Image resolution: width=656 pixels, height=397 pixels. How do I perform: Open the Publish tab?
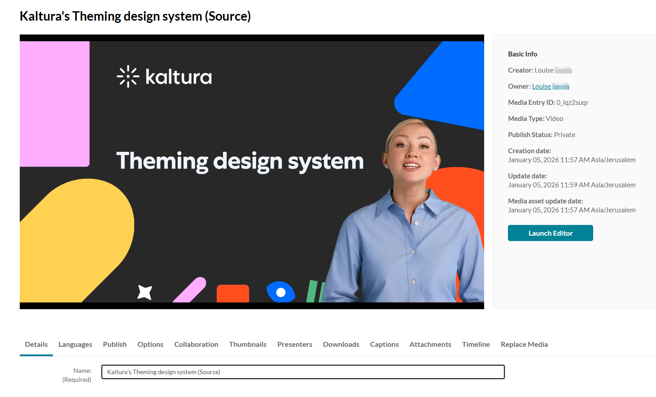[115, 344]
